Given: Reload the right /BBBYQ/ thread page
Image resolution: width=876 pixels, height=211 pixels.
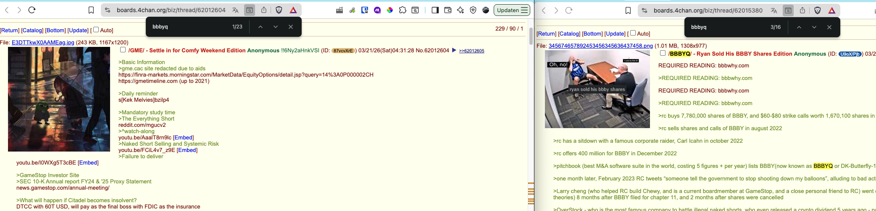Looking at the screenshot, I should pos(569,10).
